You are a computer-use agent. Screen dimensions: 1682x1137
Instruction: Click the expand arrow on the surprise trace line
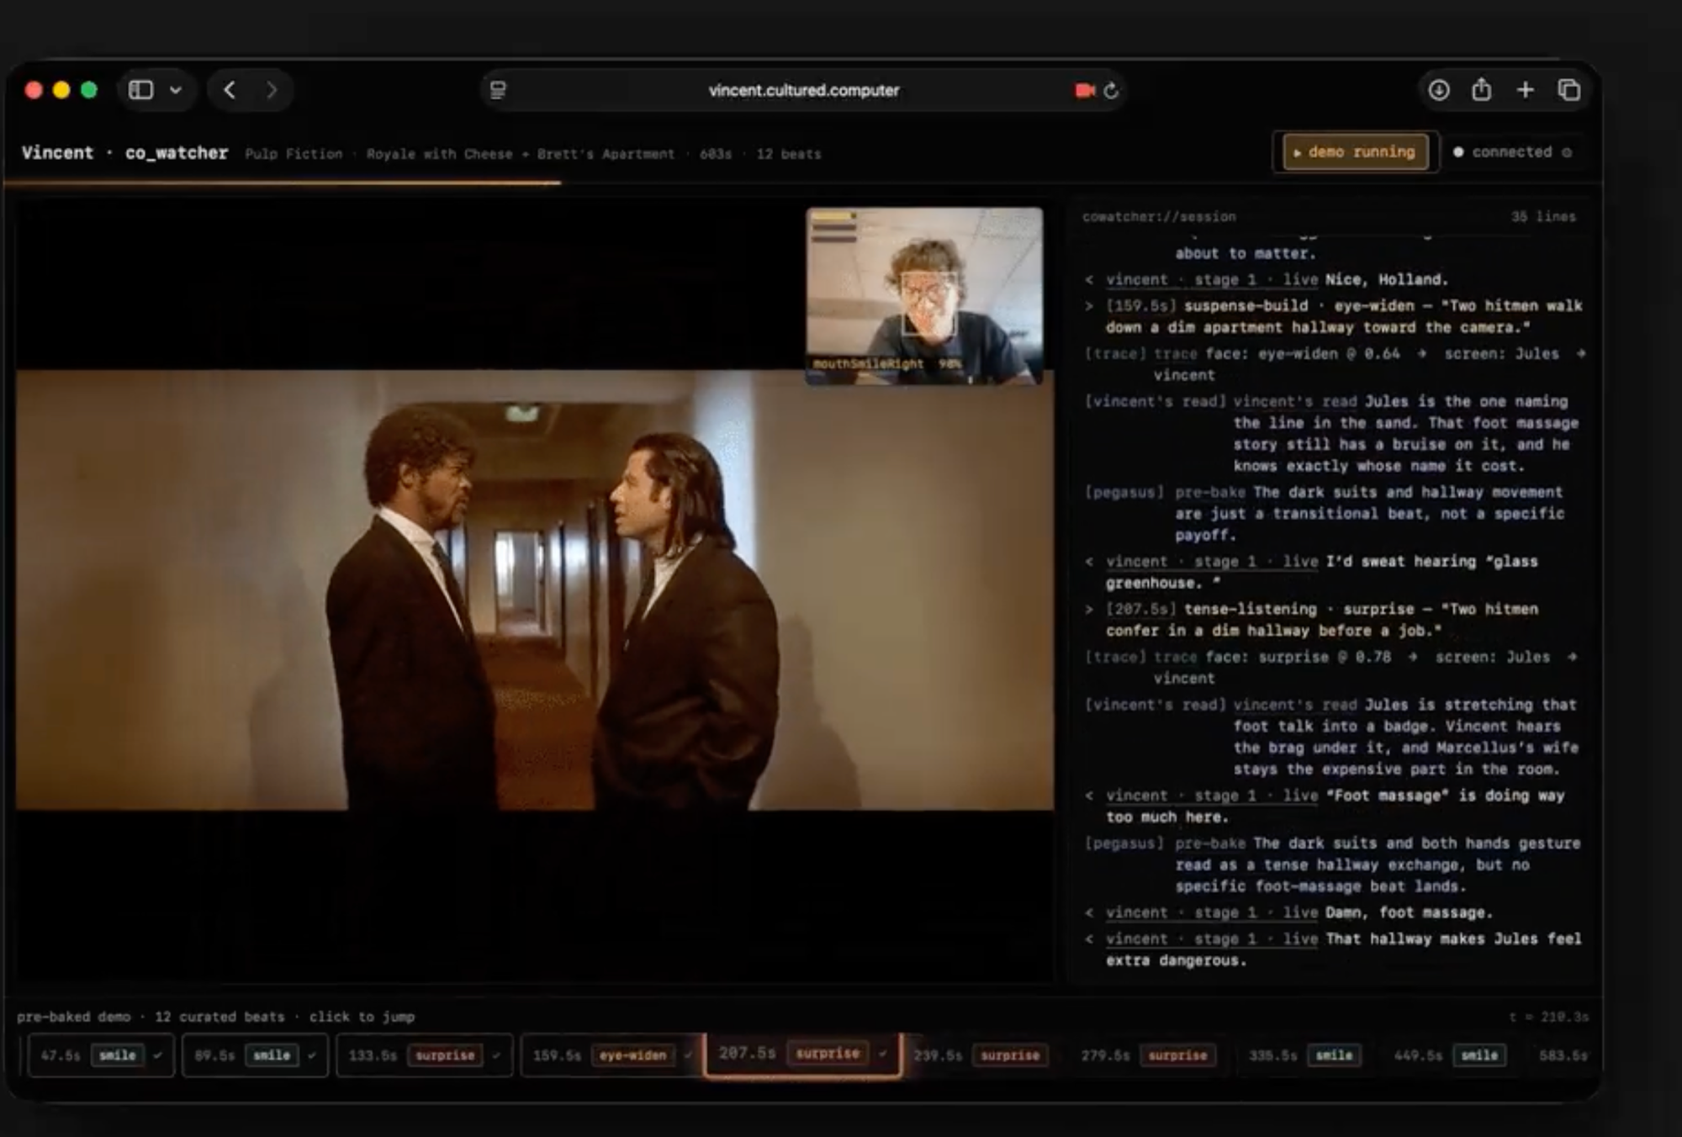[x=1572, y=657]
